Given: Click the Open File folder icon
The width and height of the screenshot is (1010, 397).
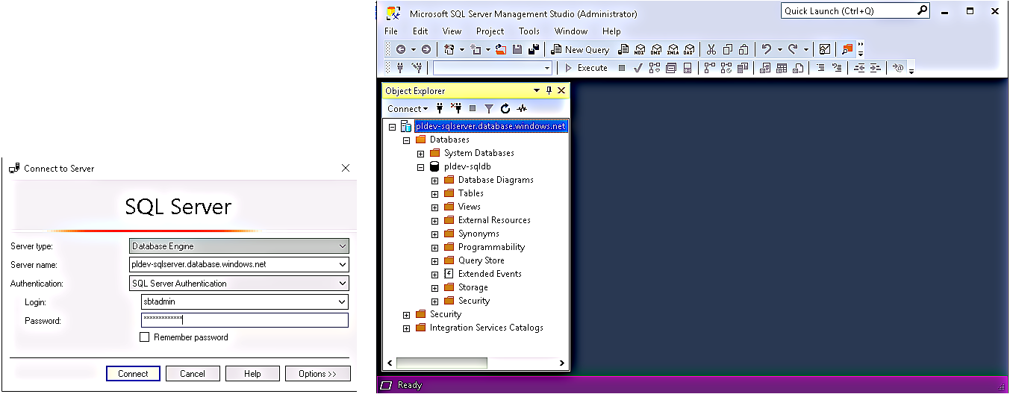Looking at the screenshot, I should (x=501, y=49).
